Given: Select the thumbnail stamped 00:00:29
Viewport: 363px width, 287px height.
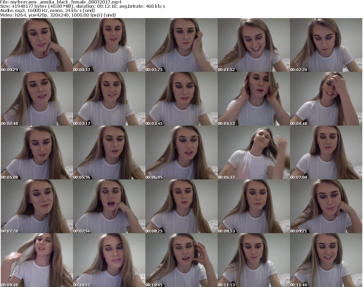Looking at the screenshot, I should pyautogui.click(x=37, y=45).
